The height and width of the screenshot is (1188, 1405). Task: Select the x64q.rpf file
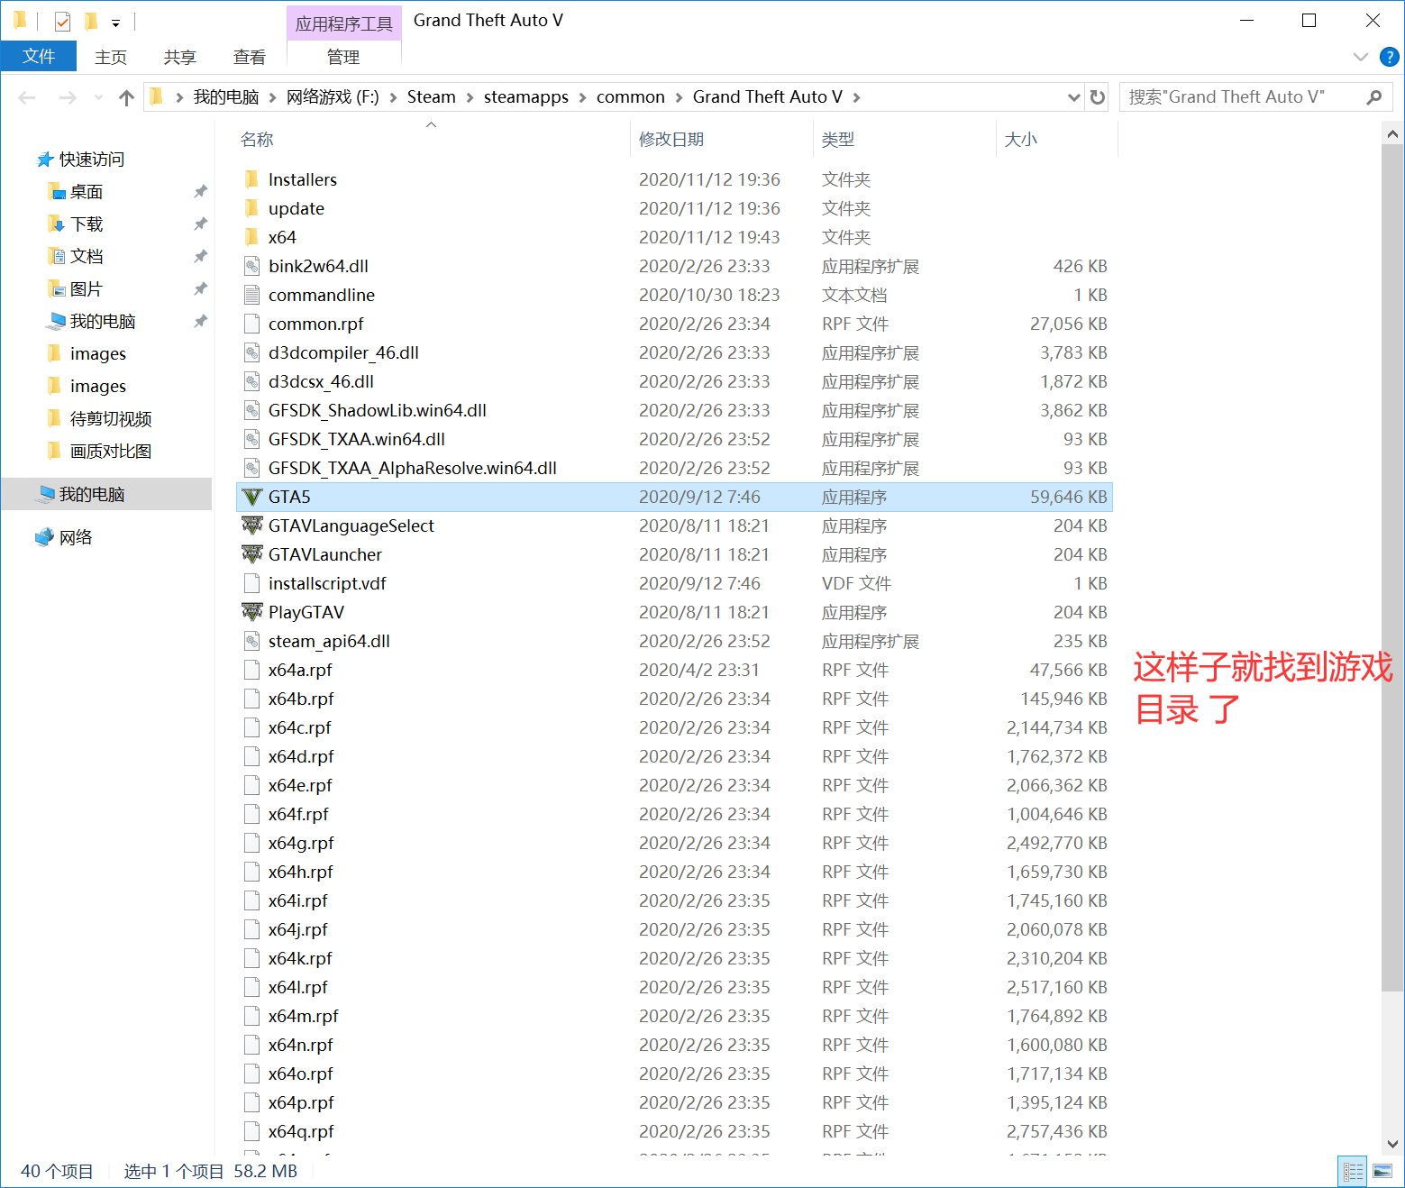pos(674,1131)
